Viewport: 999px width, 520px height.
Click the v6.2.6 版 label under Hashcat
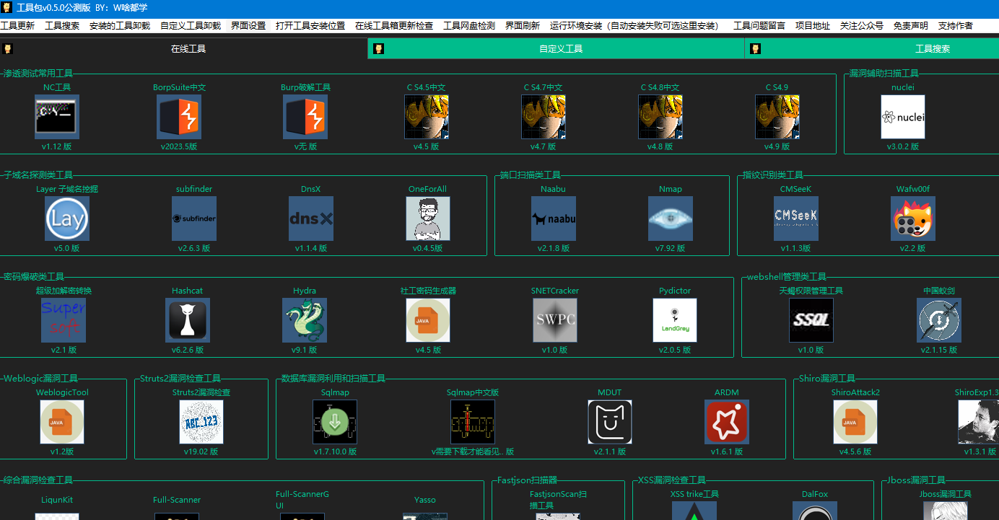click(x=188, y=350)
